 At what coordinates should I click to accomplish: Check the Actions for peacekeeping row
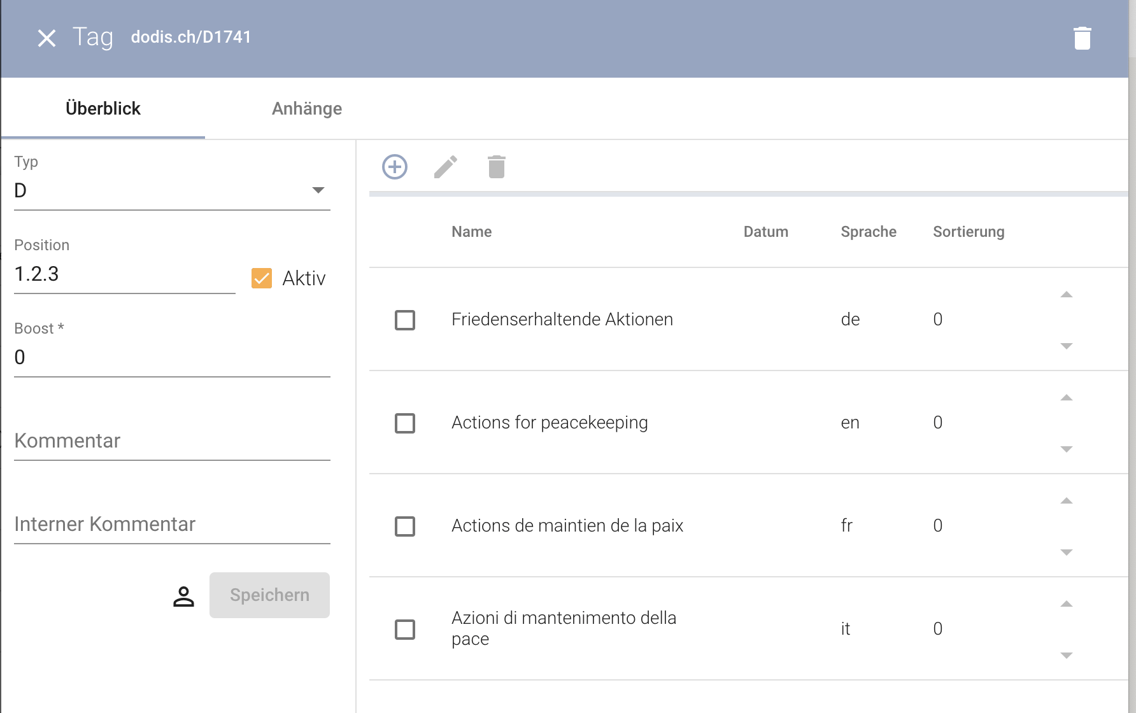coord(405,423)
